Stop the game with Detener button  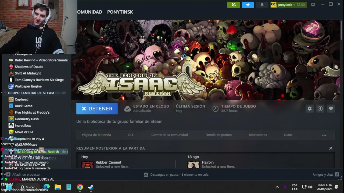click(x=97, y=109)
